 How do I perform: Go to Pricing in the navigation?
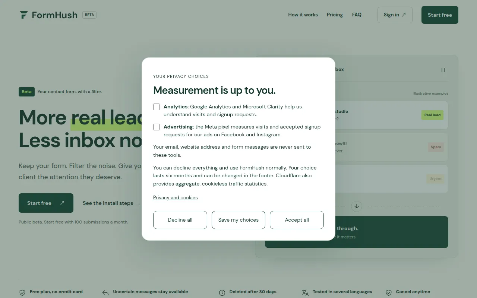tap(335, 15)
